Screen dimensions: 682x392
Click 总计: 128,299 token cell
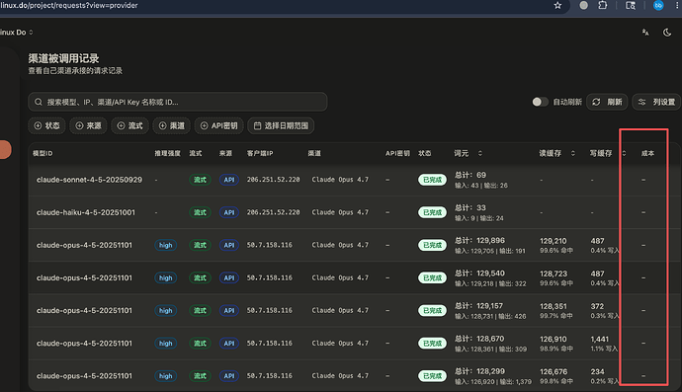click(479, 371)
